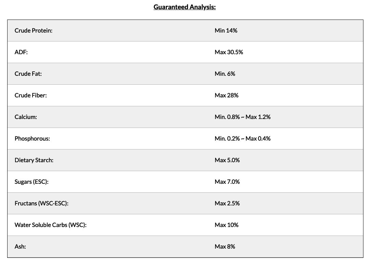Click the Max 30.5% value
Screen dimensions: 372x263
[x=229, y=52]
